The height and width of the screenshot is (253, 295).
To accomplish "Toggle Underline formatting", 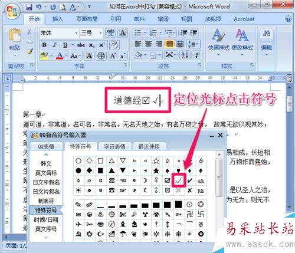I will point(65,45).
